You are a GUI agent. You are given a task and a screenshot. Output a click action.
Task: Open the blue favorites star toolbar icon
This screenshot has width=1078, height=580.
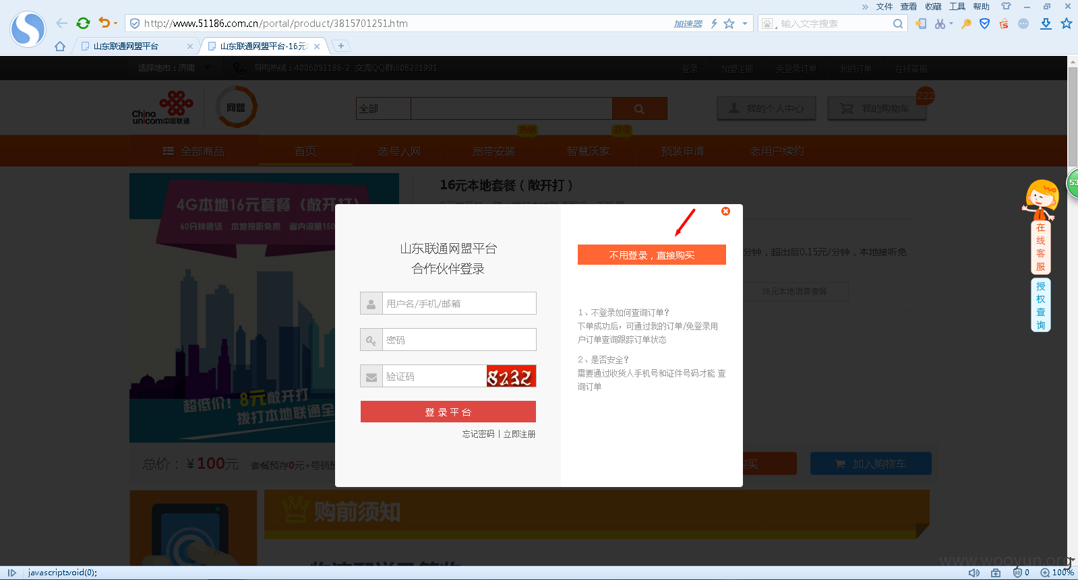click(1067, 24)
